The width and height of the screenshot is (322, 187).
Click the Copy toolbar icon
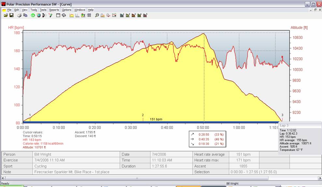click(x=25, y=15)
